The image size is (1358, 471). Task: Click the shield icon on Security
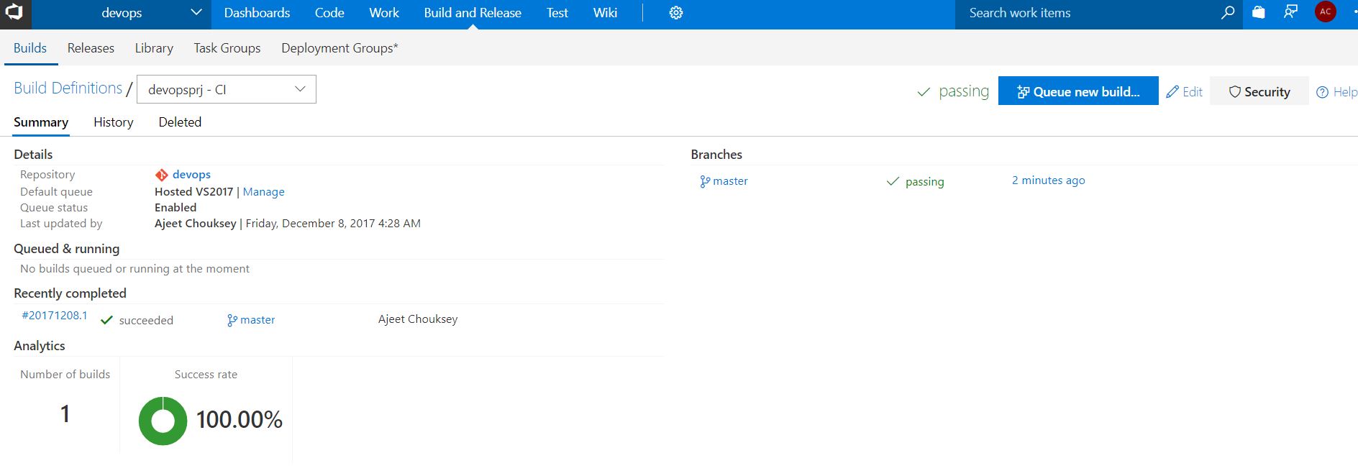point(1235,92)
